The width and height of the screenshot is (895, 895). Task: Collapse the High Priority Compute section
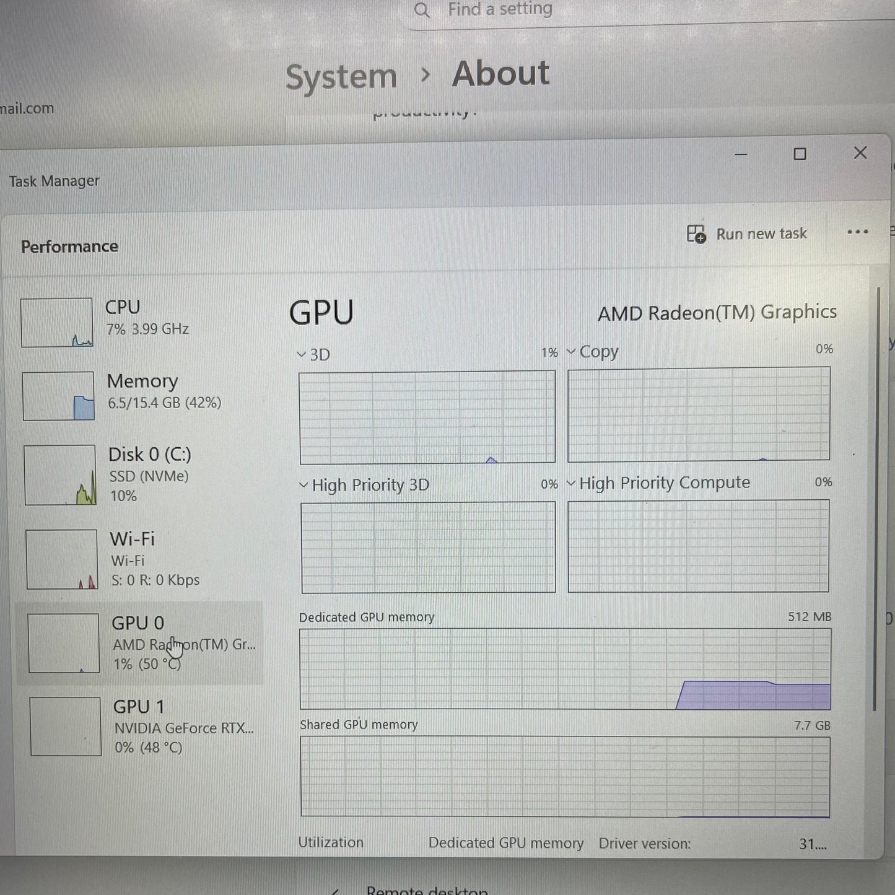(x=571, y=483)
